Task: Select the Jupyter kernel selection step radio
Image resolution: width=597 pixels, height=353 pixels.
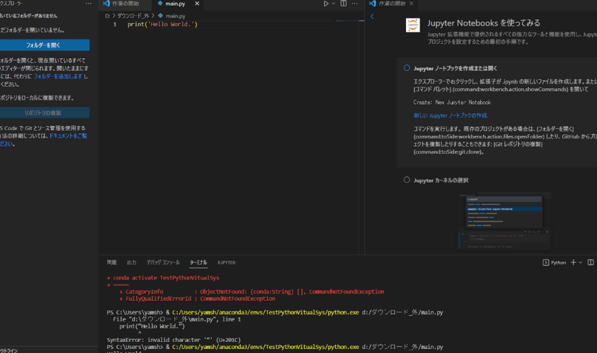Action: [407, 180]
